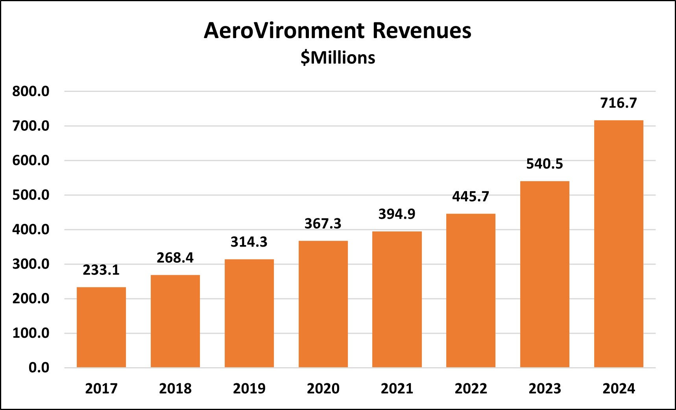676x410 pixels.
Task: Click the 445.7 value label
Action: coord(471,196)
